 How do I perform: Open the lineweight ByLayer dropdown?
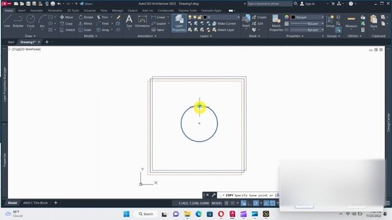(307, 23)
